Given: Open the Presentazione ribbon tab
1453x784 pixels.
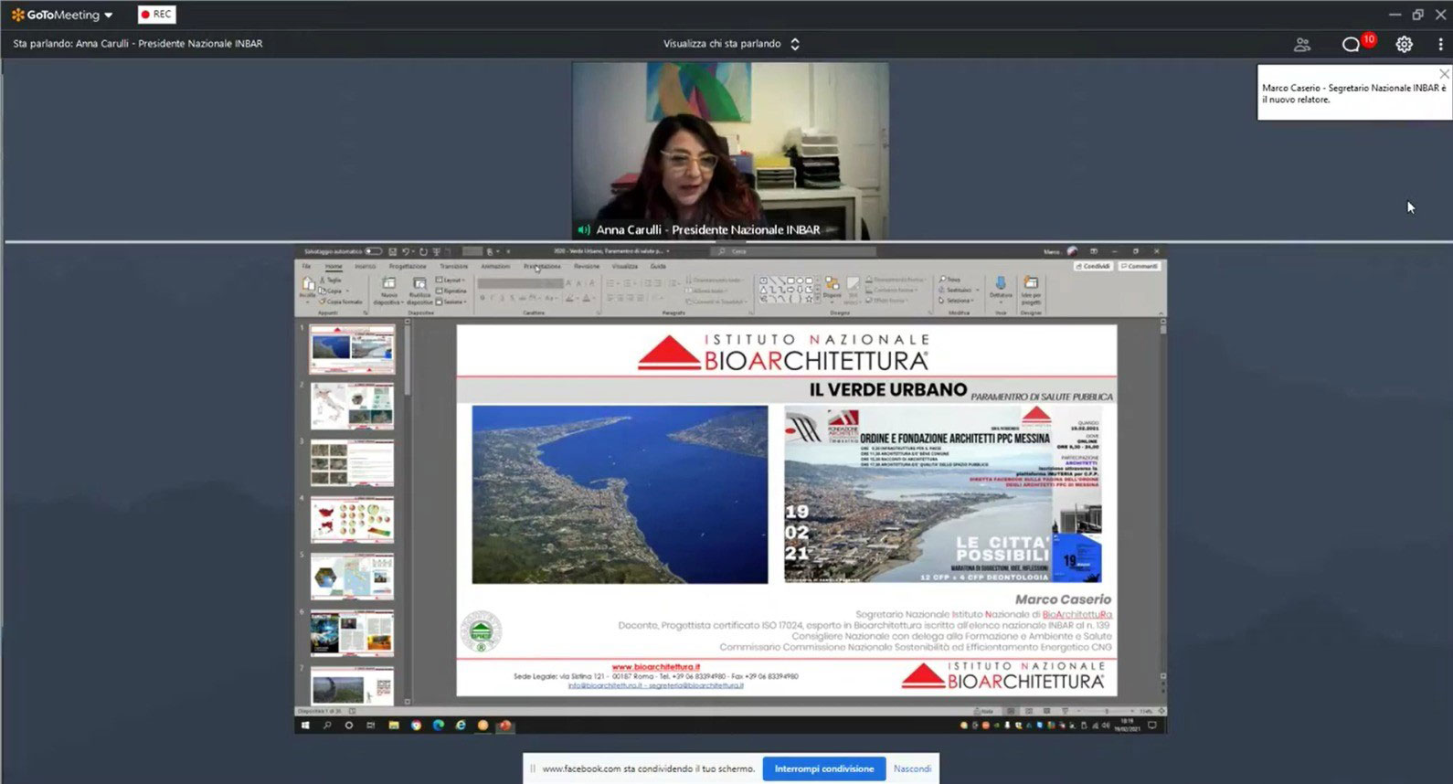Looking at the screenshot, I should click(x=542, y=266).
